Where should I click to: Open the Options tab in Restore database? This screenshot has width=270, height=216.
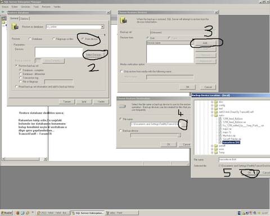pyautogui.click(x=25, y=19)
